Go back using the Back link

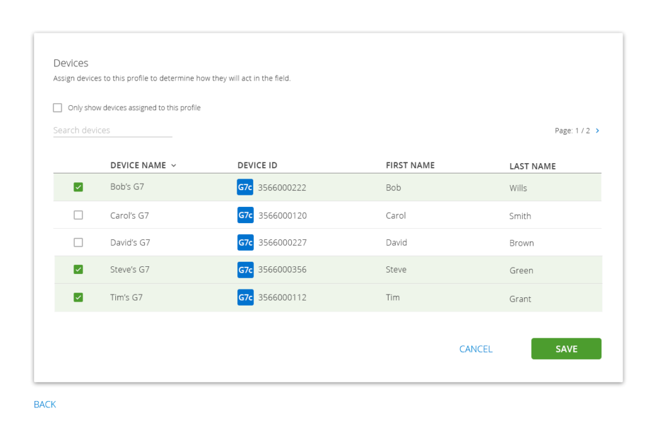click(45, 404)
